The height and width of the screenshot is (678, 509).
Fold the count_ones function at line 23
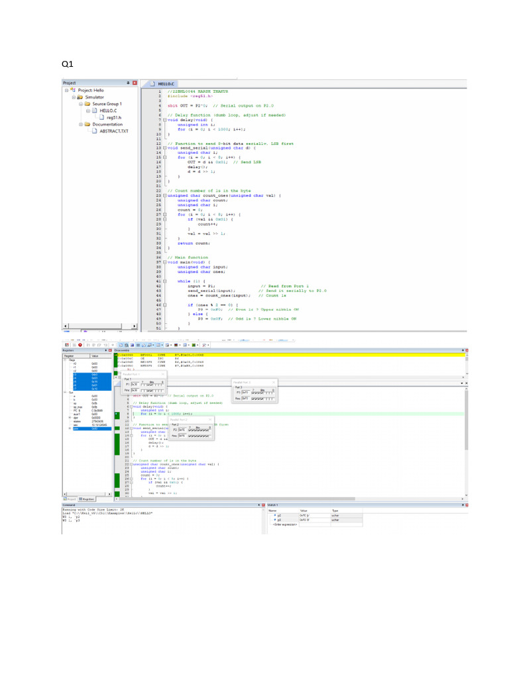coord(164,195)
